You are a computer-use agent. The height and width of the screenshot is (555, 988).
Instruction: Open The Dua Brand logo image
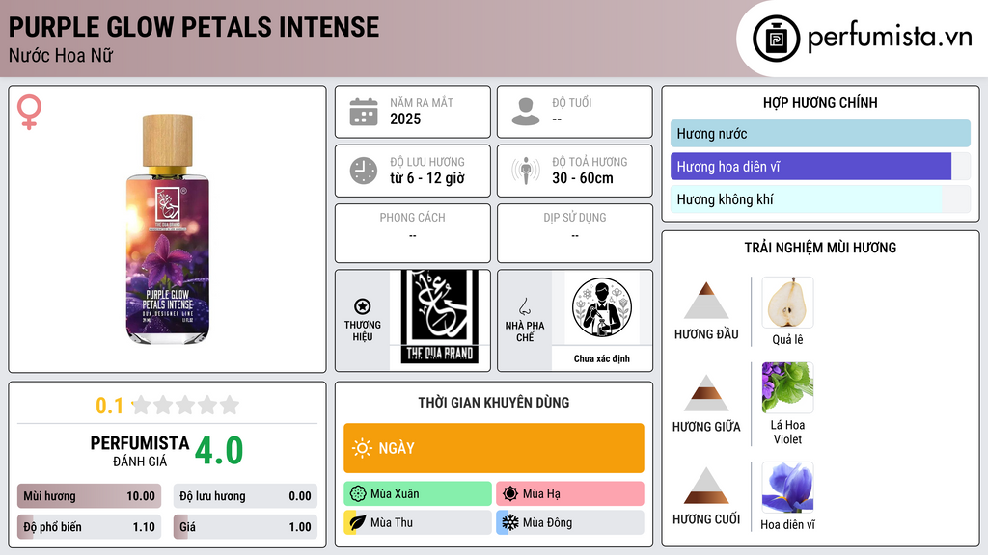[440, 317]
